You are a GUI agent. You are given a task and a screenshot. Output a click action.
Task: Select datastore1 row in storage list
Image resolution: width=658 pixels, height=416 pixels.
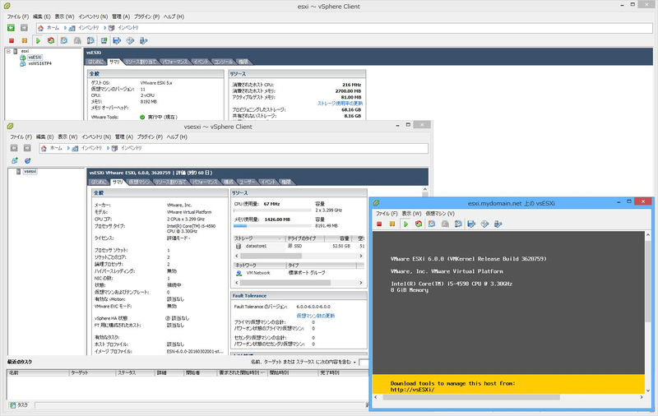pyautogui.click(x=299, y=246)
